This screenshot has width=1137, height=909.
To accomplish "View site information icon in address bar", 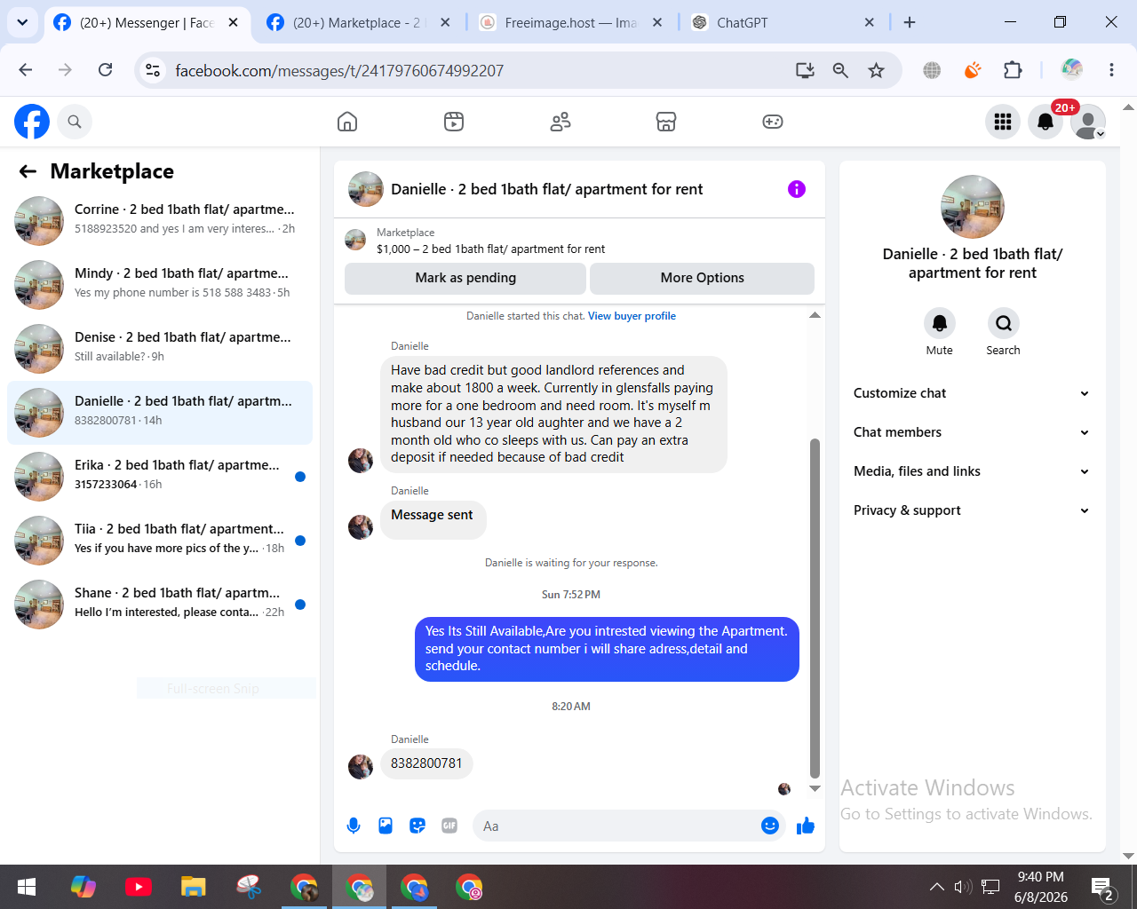I will point(153,70).
